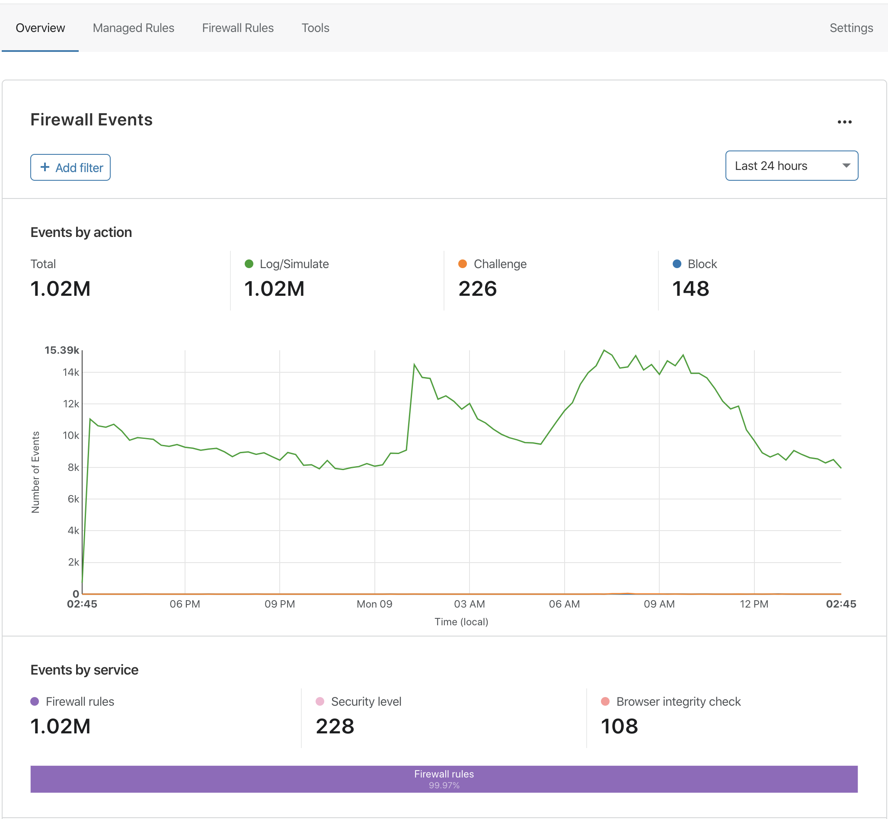Toggle the green Log/Simulate legend dot
Viewport: 888px width, 819px height.
(249, 264)
